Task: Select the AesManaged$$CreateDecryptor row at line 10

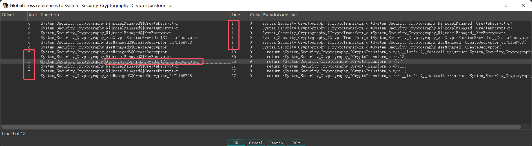Action: point(104,52)
